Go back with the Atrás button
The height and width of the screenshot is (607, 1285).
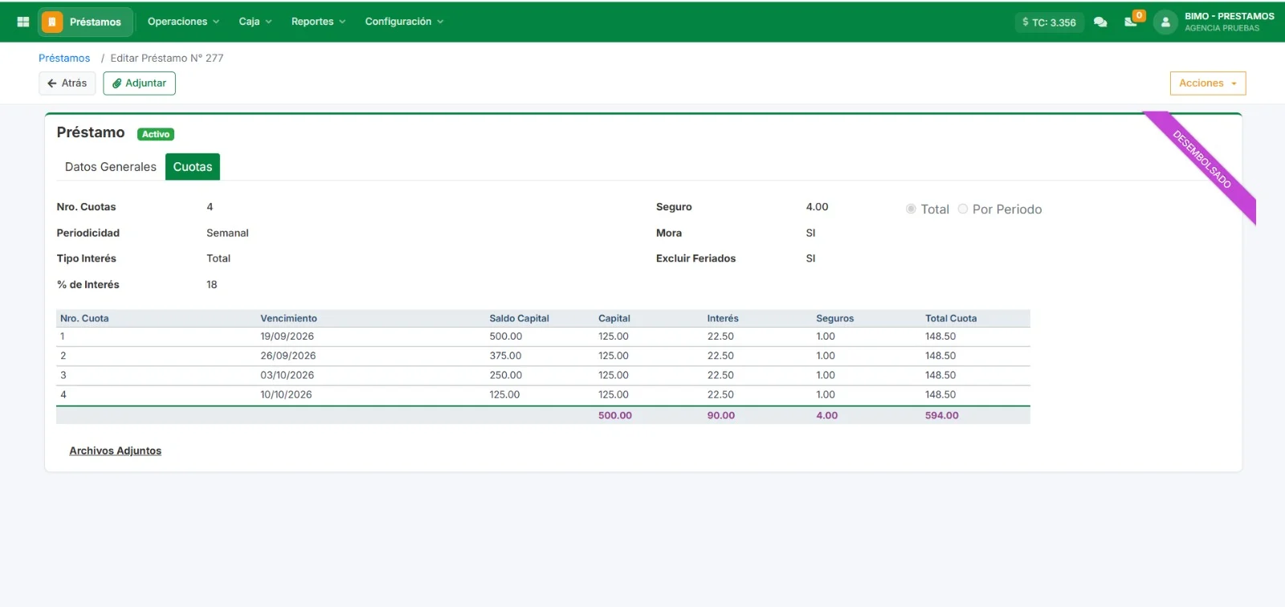[67, 84]
